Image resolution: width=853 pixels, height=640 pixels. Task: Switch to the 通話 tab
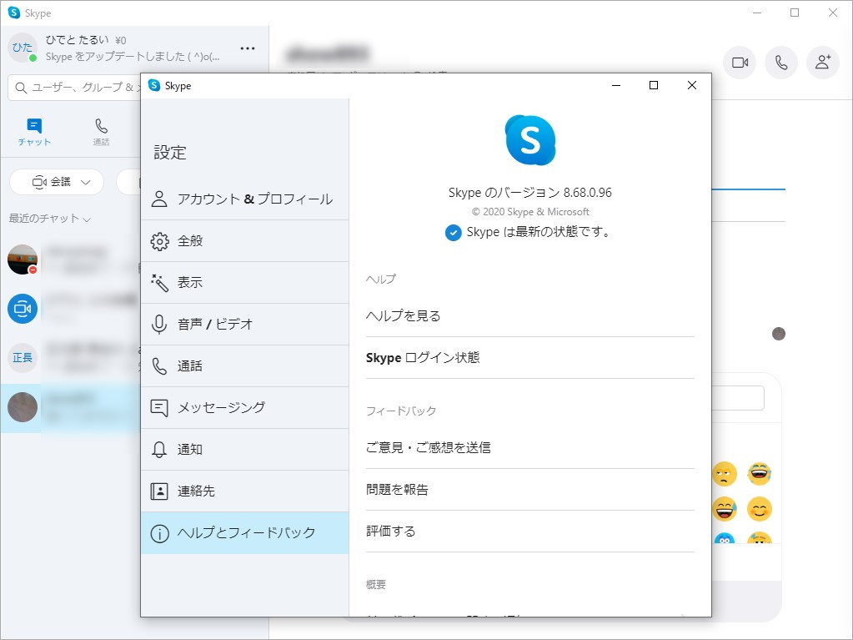click(x=101, y=131)
